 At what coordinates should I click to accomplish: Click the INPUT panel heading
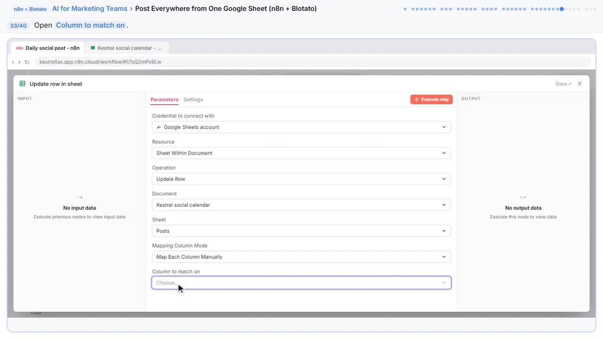tap(24, 98)
